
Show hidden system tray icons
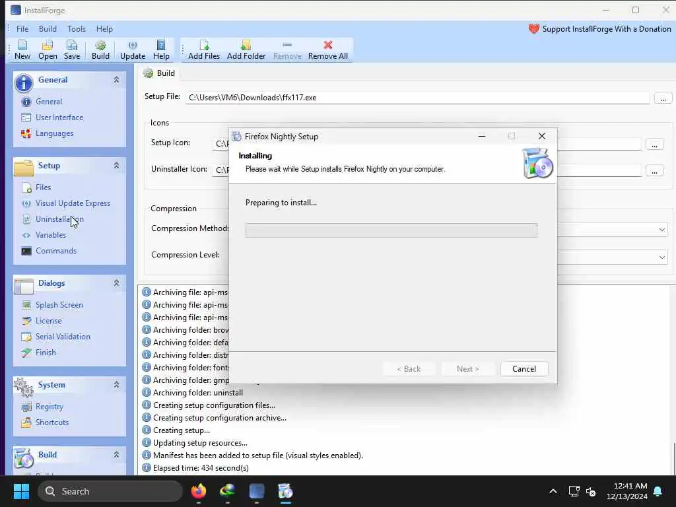(553, 491)
